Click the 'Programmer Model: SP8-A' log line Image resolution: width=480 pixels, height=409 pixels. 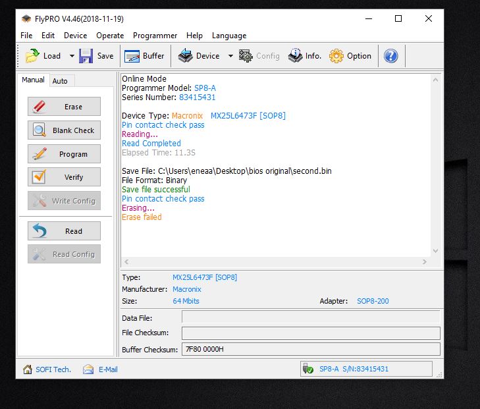[169, 88]
